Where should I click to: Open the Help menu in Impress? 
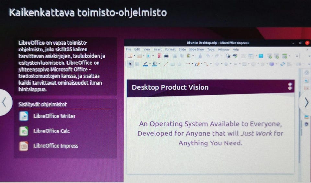(x=236, y=49)
